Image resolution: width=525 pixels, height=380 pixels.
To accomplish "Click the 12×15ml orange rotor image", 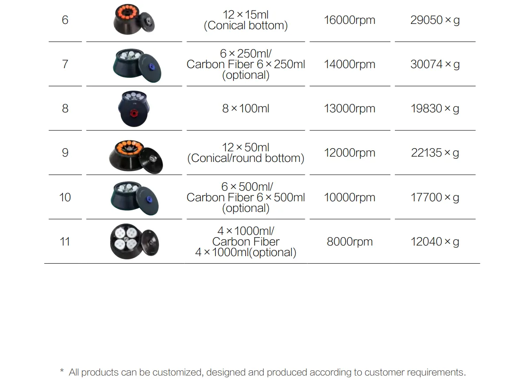I will pyautogui.click(x=134, y=19).
